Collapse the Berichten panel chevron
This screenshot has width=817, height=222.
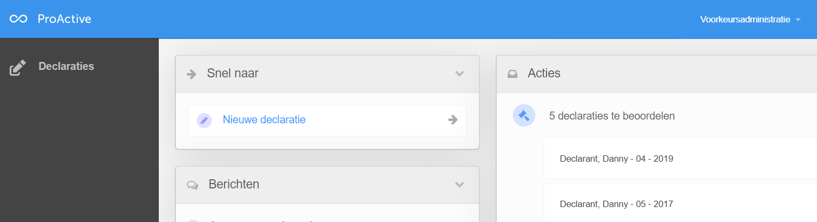click(459, 185)
